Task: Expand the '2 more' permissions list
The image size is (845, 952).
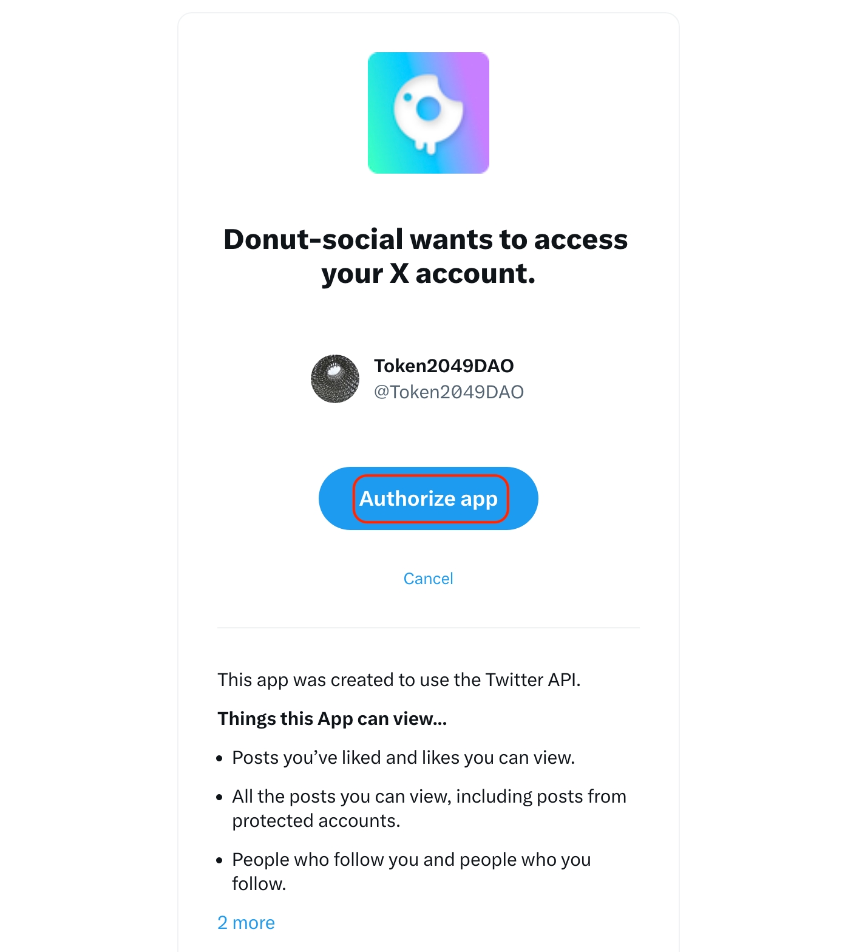Action: 246,923
